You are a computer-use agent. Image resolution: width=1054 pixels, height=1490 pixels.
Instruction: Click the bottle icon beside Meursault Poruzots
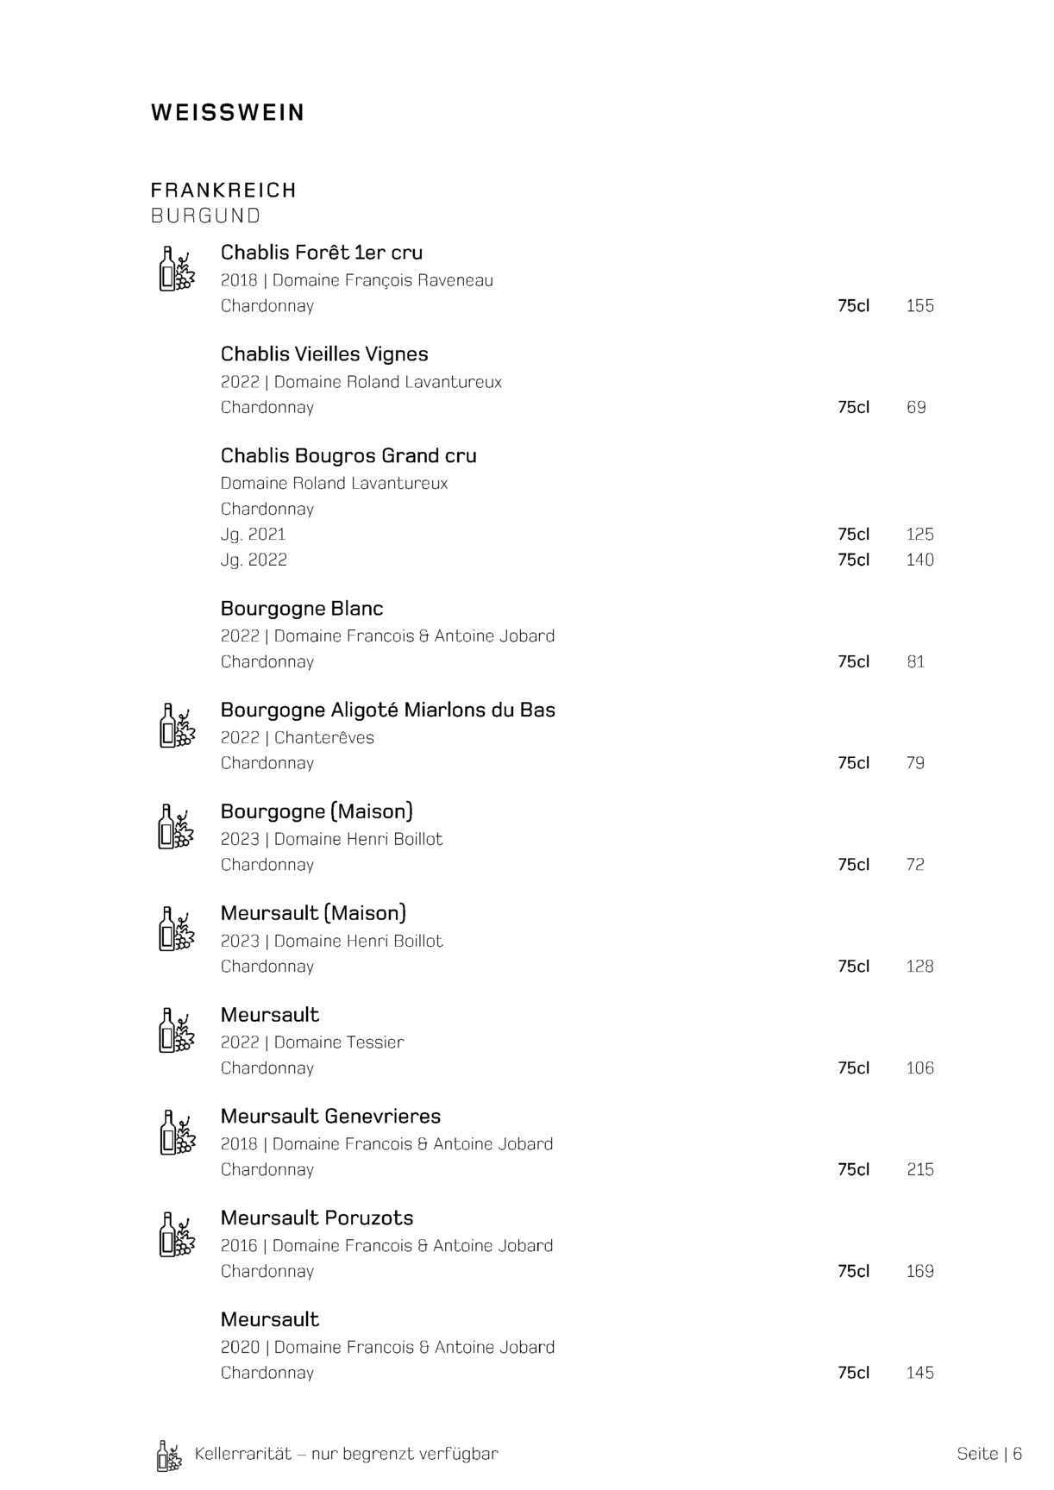(177, 1234)
